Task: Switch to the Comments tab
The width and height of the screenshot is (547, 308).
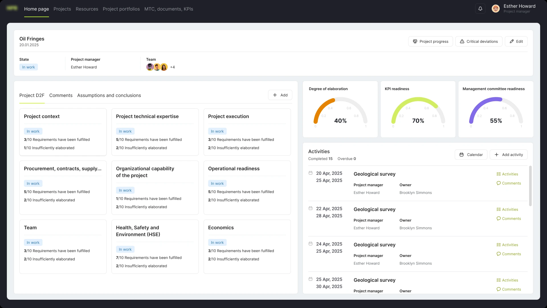Action: 61,96
